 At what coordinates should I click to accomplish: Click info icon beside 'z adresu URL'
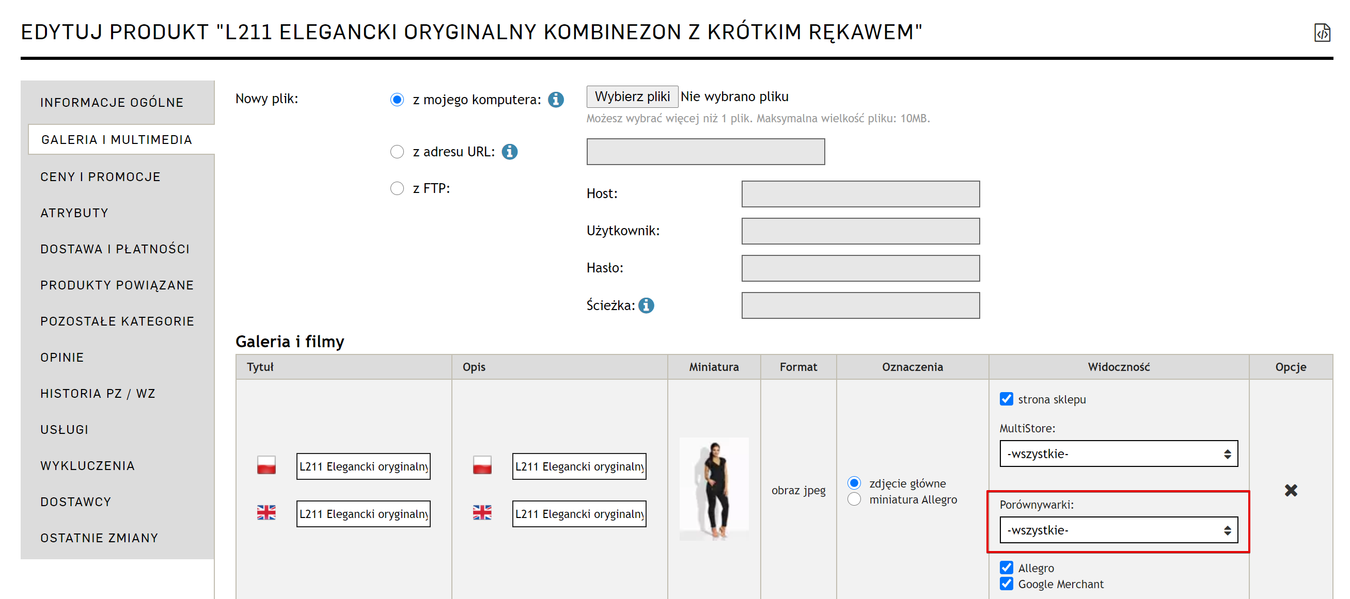pyautogui.click(x=509, y=152)
